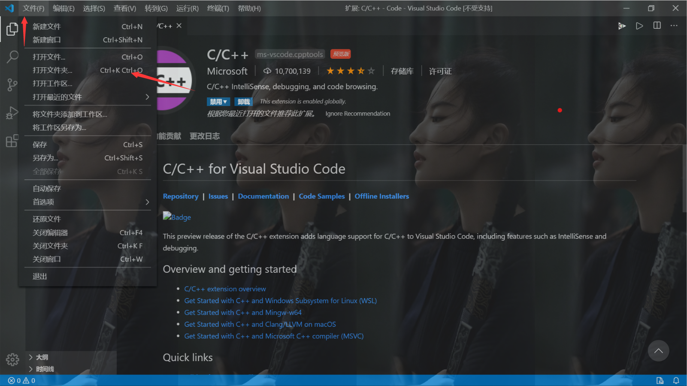Open the Run and Debug view

(x=12, y=113)
